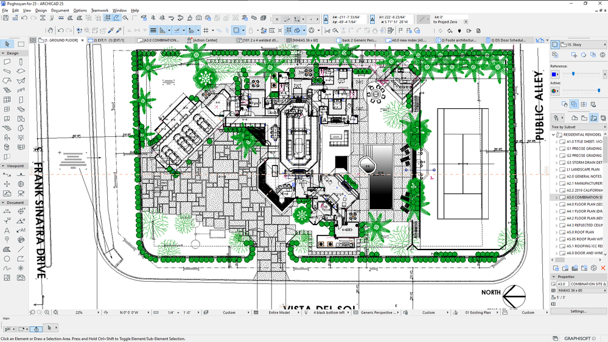The width and height of the screenshot is (608, 342).
Task: Toggle the Reference blue visibility swatch
Action: 554,74
